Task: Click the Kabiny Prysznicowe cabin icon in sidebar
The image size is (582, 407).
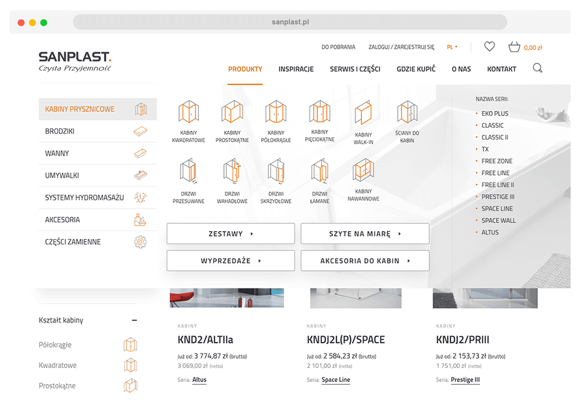Action: click(141, 109)
